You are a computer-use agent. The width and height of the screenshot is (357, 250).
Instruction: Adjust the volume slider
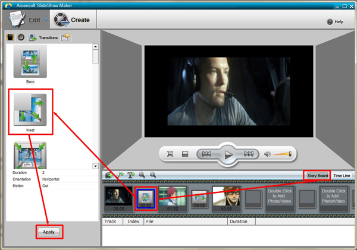[282, 154]
